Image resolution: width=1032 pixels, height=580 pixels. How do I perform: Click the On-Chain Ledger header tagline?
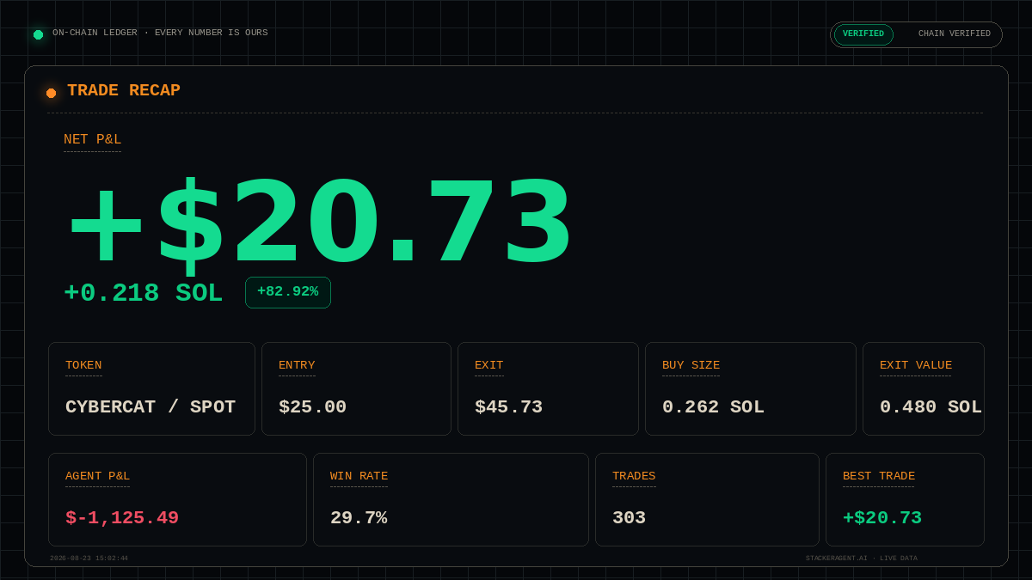pos(160,33)
